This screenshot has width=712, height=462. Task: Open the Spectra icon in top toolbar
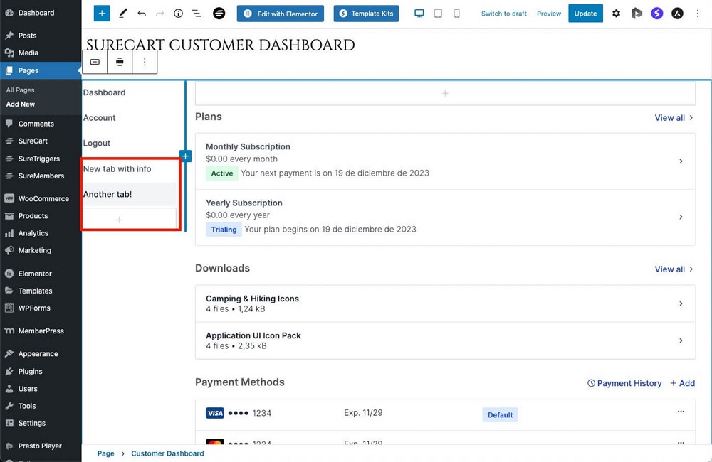point(637,14)
